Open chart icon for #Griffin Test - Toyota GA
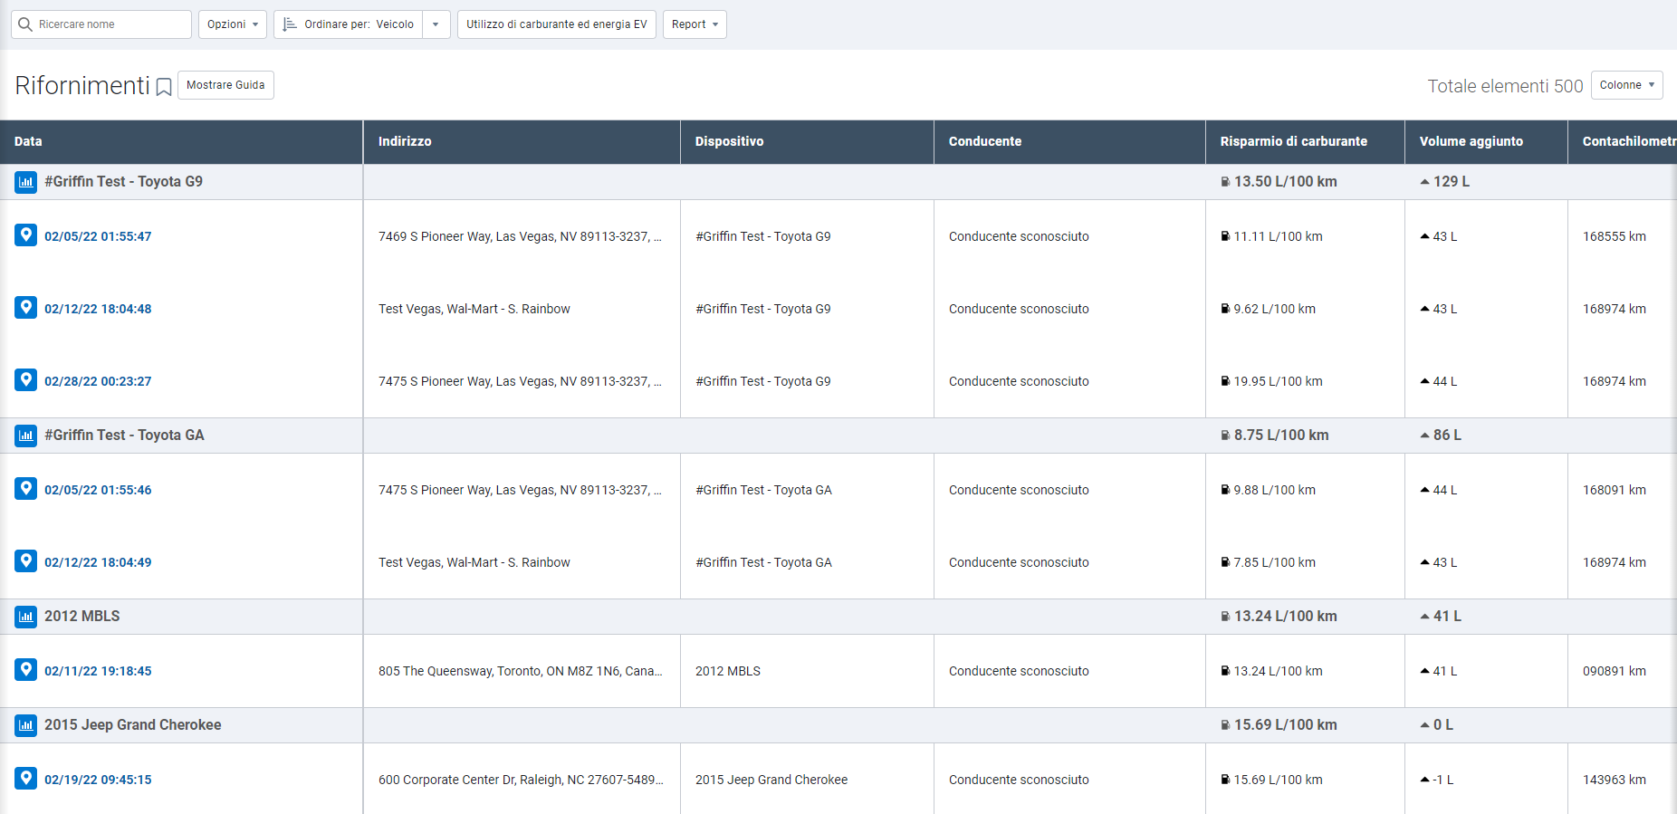The width and height of the screenshot is (1677, 814). pyautogui.click(x=26, y=436)
